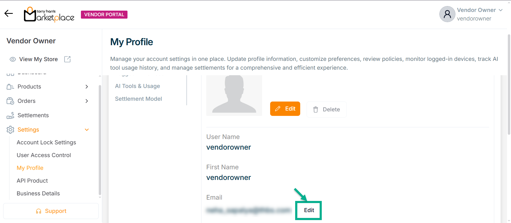Click the Marketplace logo

[x=49, y=15]
